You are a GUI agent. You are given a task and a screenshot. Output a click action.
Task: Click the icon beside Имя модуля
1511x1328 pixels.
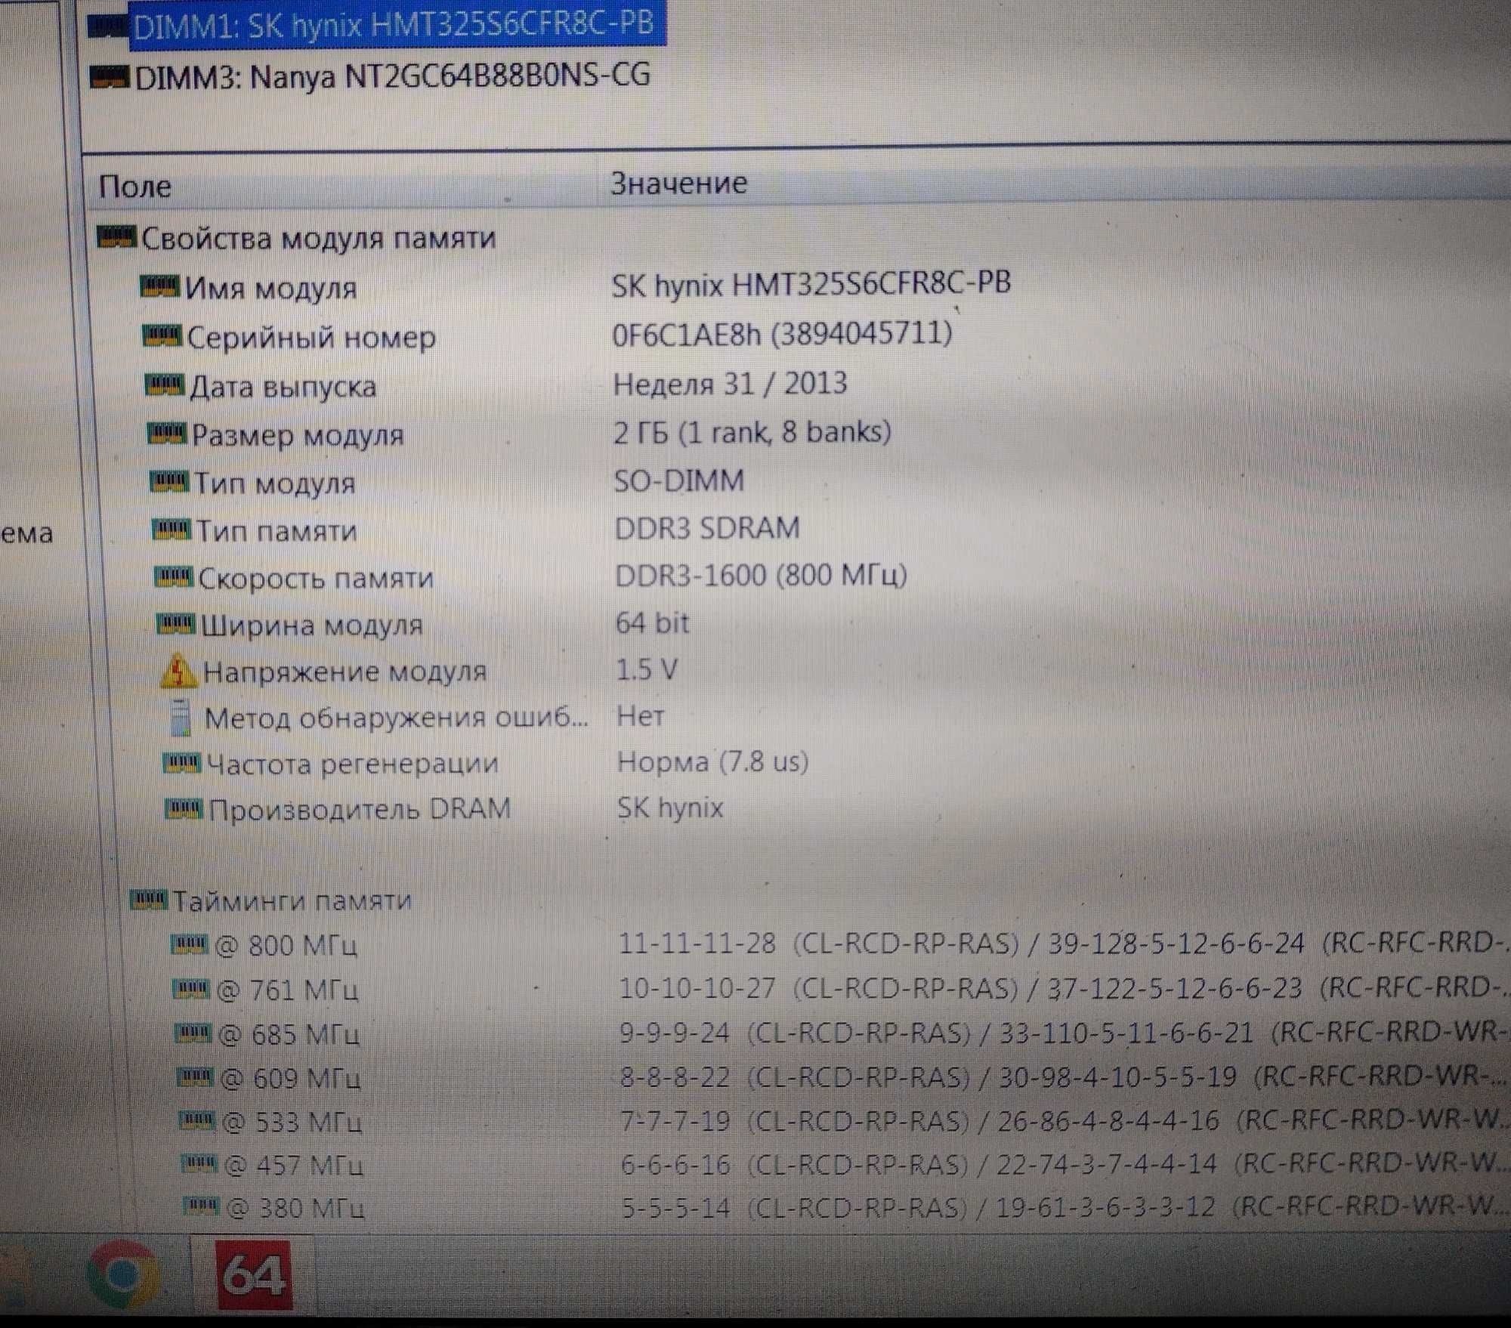click(160, 286)
